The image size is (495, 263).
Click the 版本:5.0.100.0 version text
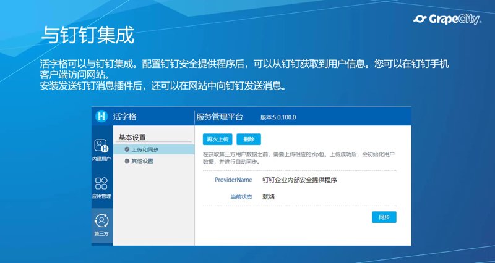[x=278, y=117]
